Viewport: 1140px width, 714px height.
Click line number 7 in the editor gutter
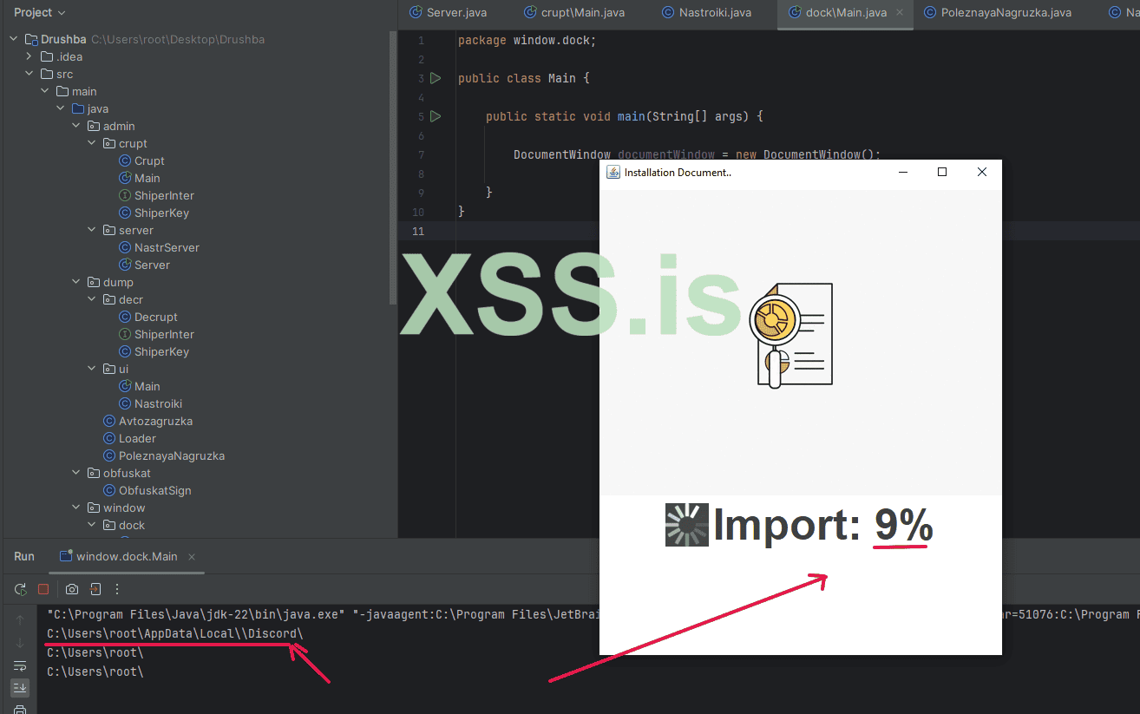pyautogui.click(x=421, y=154)
